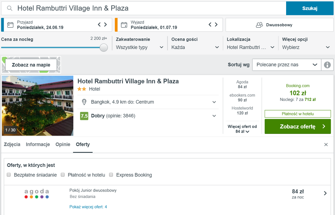Open the Agoda offer arrow

pos(325,193)
